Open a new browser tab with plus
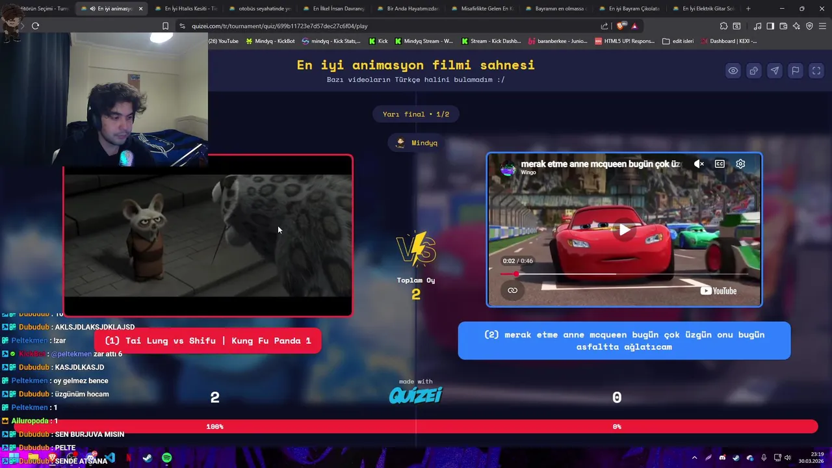Viewport: 832px width, 468px height. click(748, 8)
